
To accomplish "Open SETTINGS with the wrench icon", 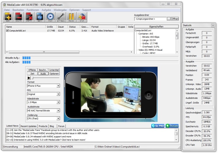I will tap(61, 17).
